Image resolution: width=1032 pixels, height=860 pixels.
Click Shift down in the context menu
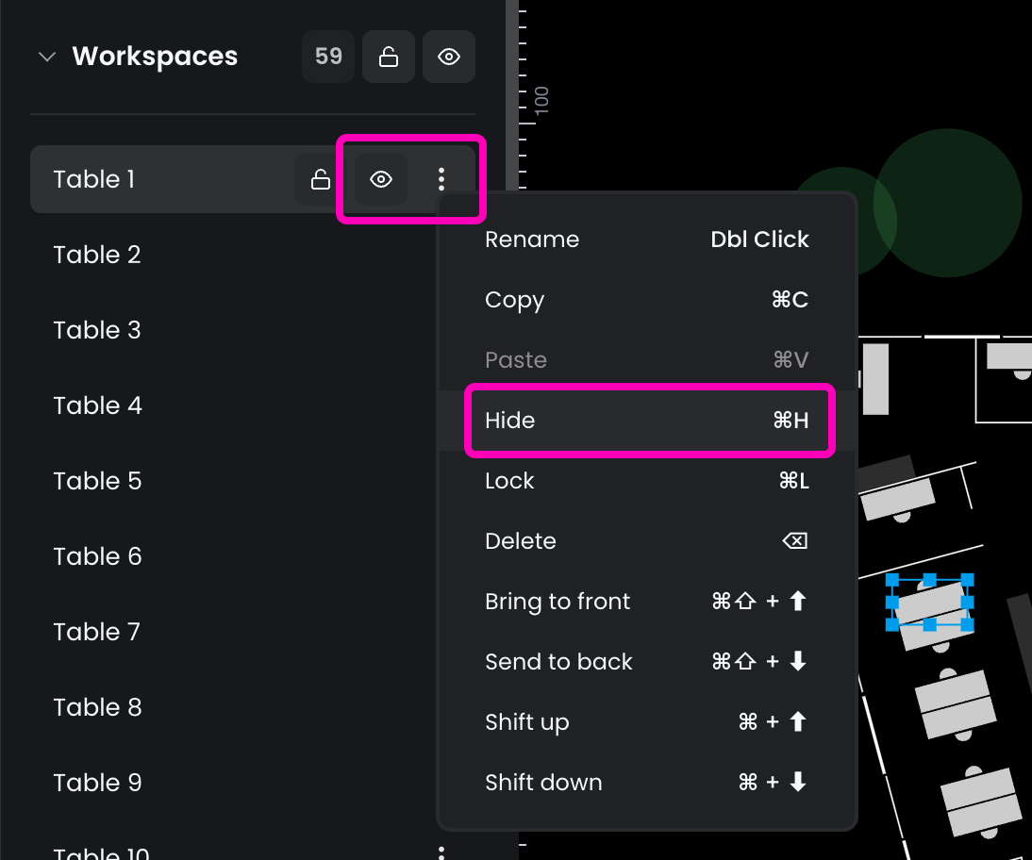647,783
